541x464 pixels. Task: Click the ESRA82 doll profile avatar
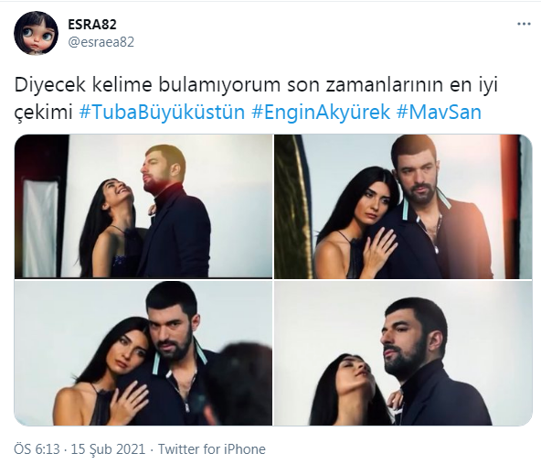36,33
